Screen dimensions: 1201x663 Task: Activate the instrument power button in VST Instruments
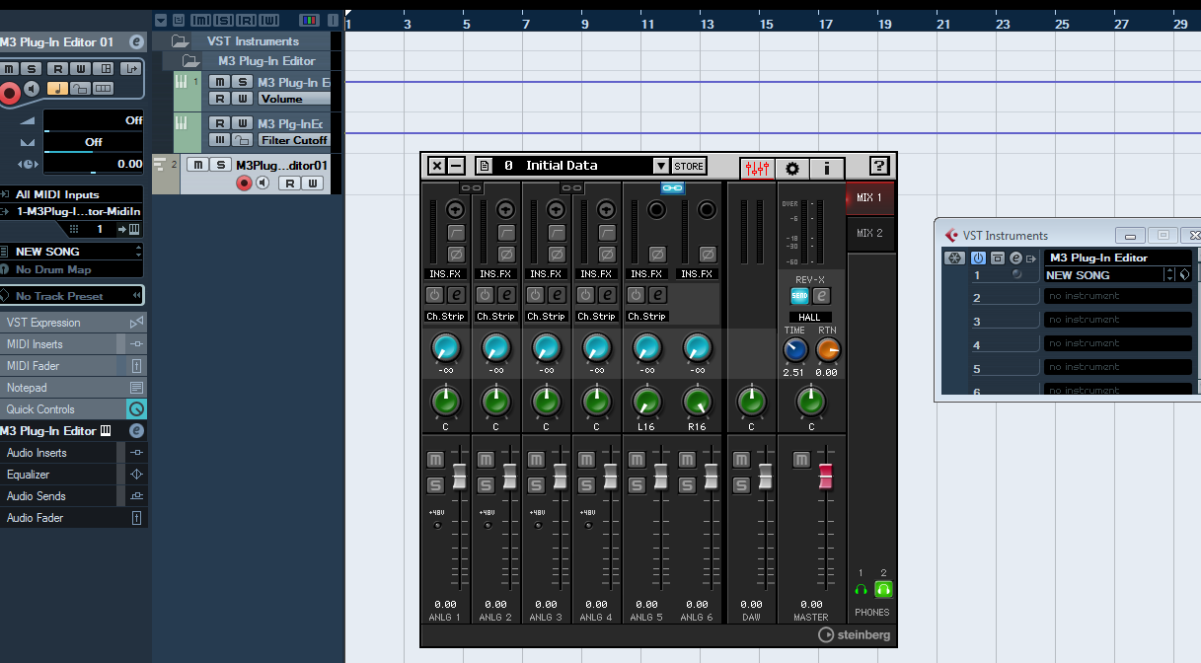tap(978, 258)
